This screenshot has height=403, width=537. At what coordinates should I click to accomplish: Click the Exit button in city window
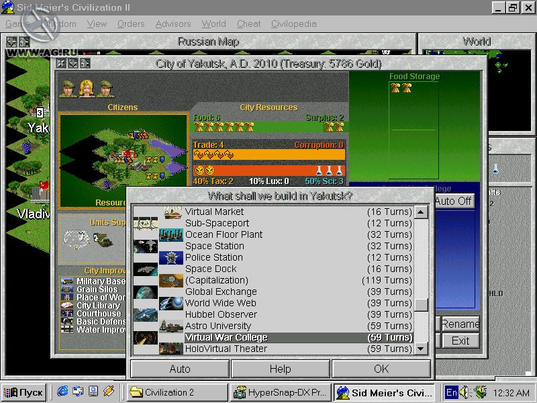pos(460,341)
